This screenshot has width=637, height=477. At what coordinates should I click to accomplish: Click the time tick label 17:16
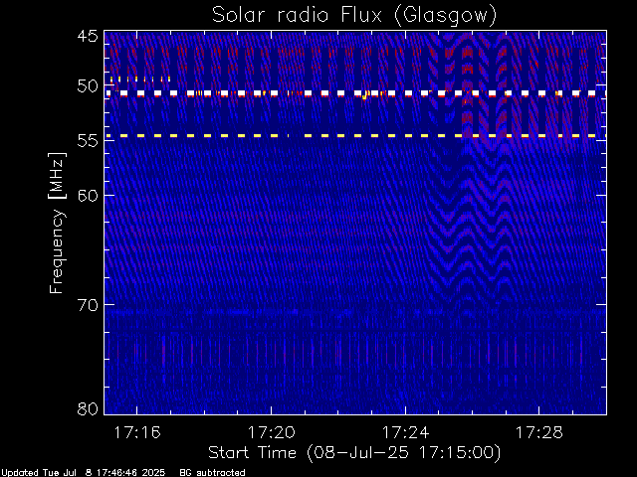point(137,432)
